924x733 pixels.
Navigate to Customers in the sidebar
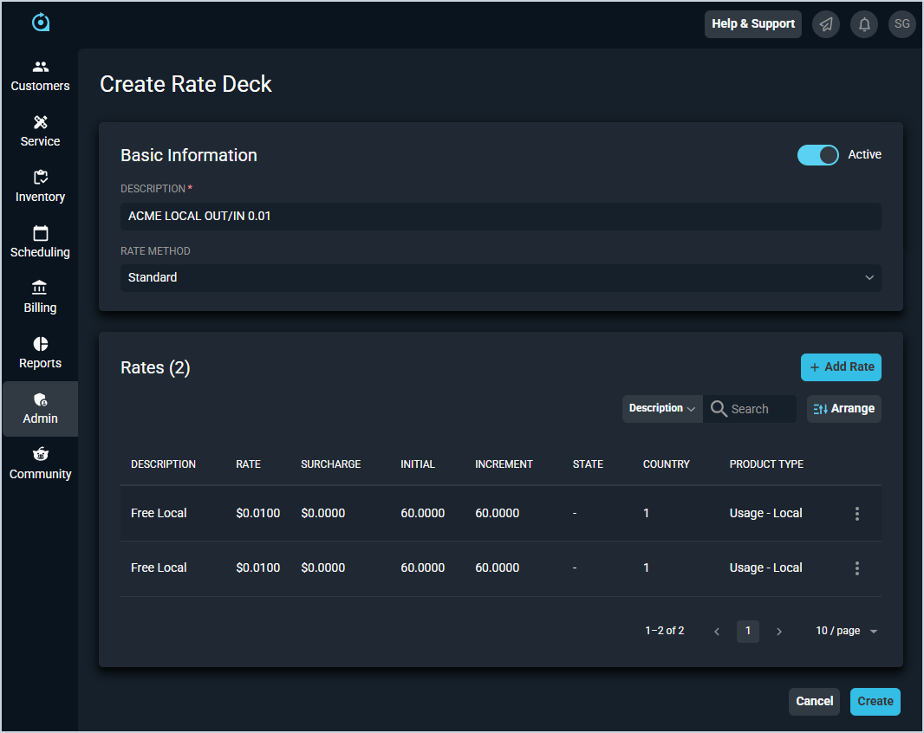[x=40, y=75]
